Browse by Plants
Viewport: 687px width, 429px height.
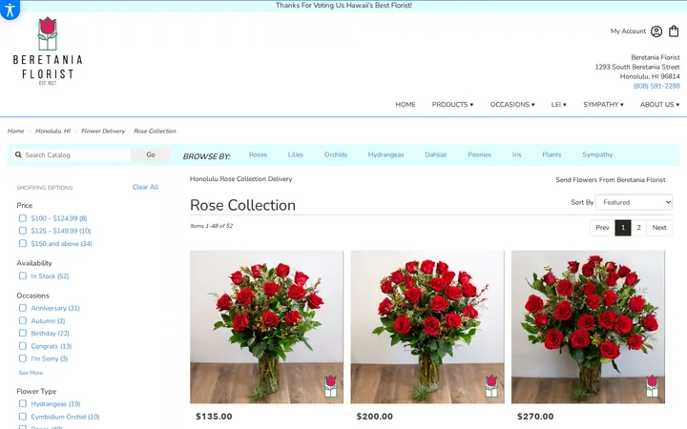point(552,154)
